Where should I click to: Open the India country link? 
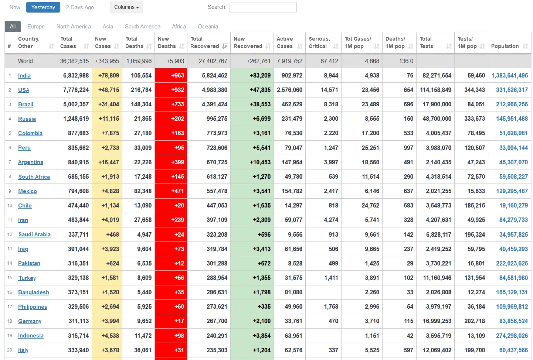point(24,76)
